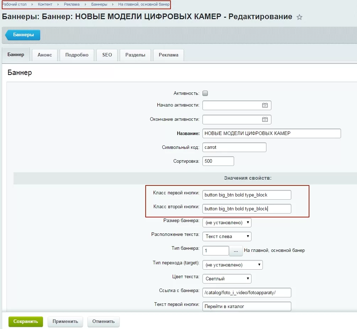Click the Символьный код field label
The image size is (357, 329).
coord(180,147)
